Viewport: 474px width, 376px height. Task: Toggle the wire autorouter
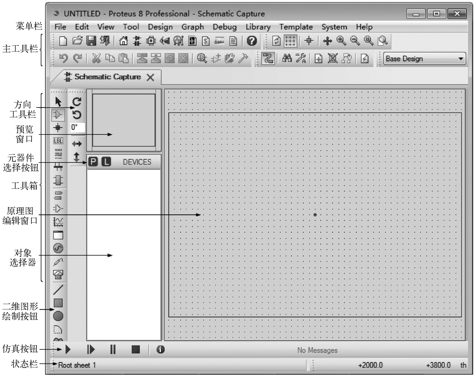pyautogui.click(x=268, y=58)
